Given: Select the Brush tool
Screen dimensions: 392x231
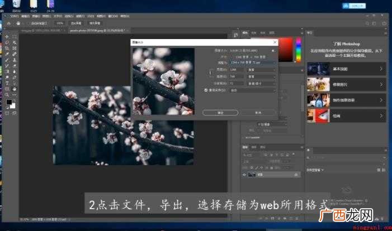Looking at the screenshot, I should tap(7, 60).
